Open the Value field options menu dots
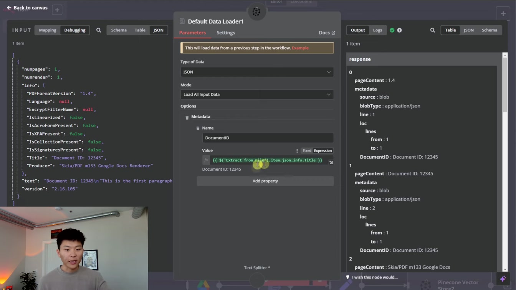This screenshot has width=516, height=290. (297, 151)
